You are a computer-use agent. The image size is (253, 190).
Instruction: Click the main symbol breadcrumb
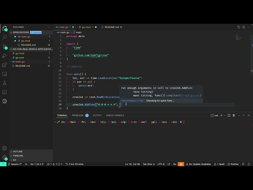point(77,32)
